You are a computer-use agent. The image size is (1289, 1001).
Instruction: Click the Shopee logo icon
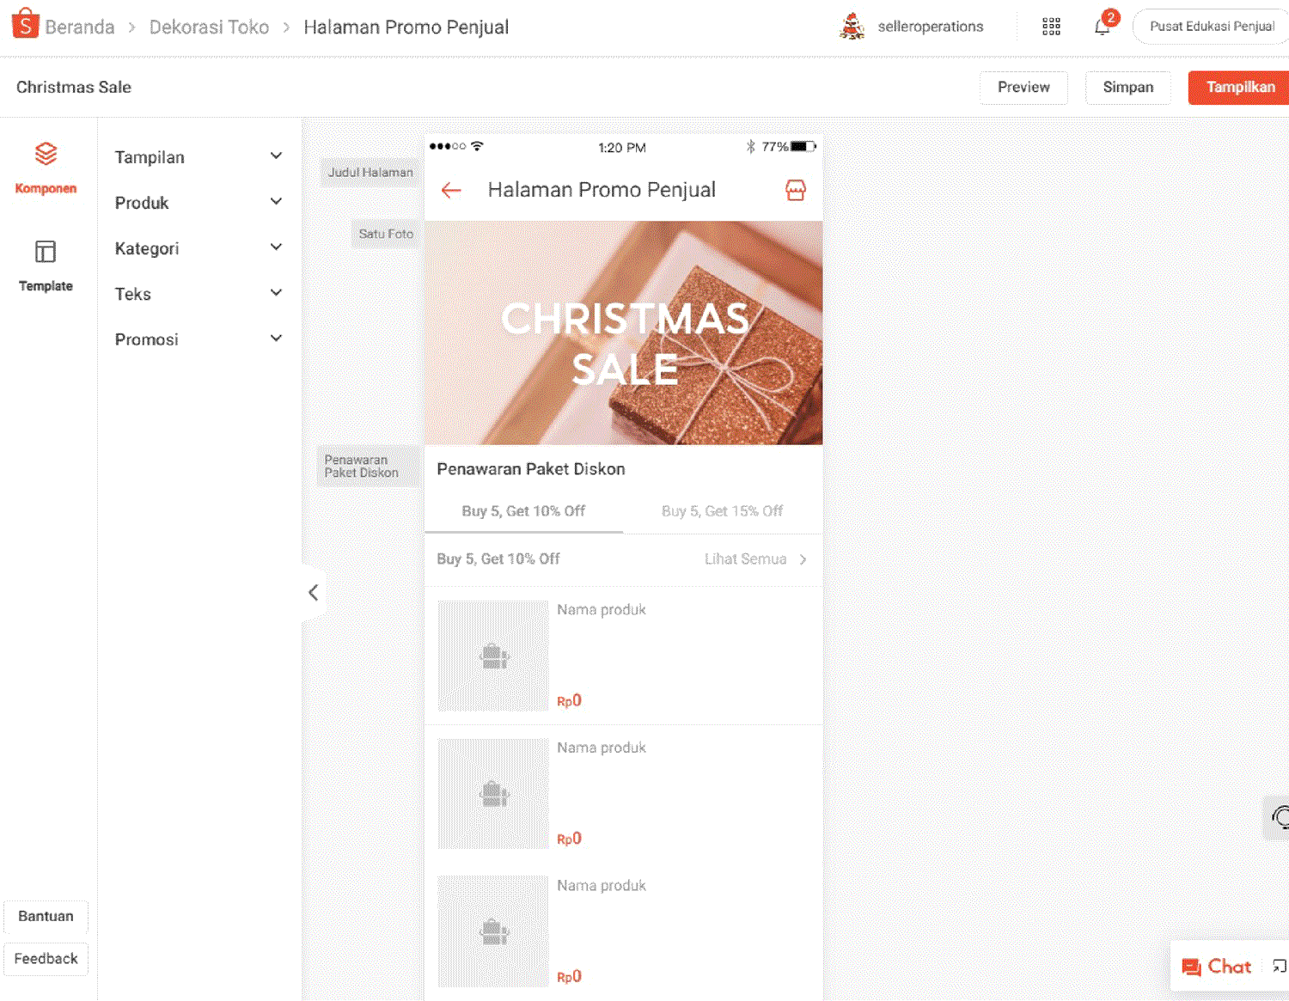pos(26,25)
